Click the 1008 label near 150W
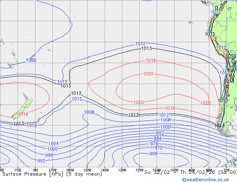The width and height of the screenshot is (237, 183). click(89, 112)
